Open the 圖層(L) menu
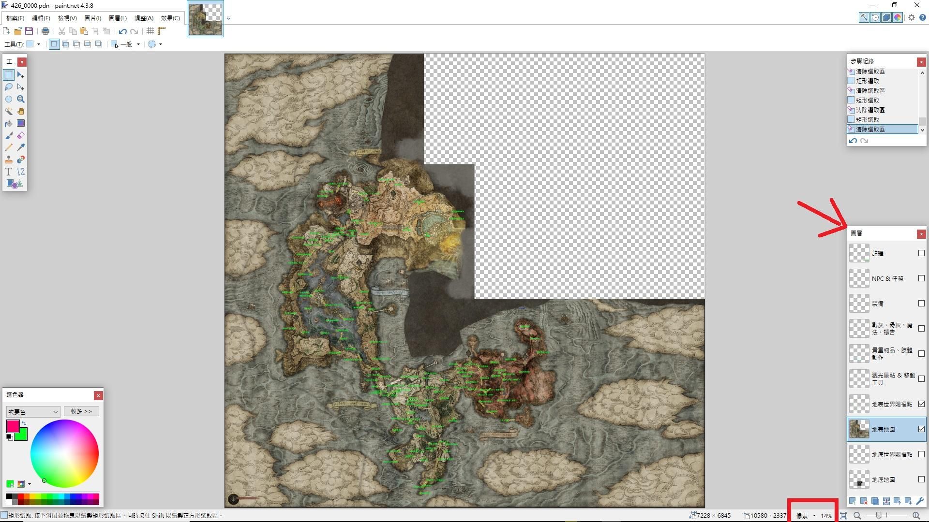 118,18
